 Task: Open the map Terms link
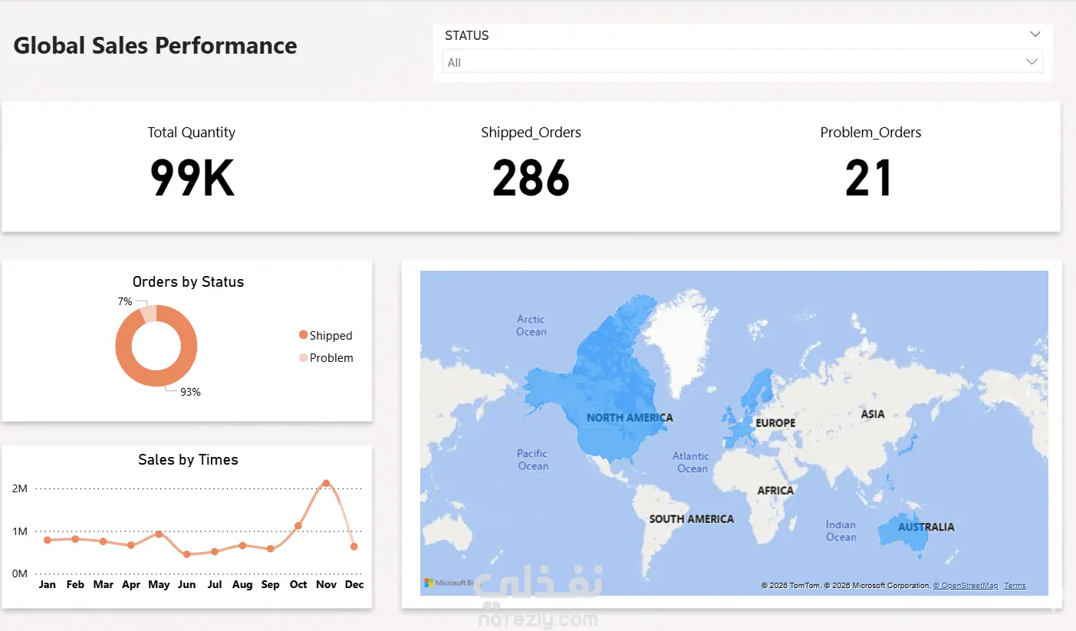click(1015, 586)
